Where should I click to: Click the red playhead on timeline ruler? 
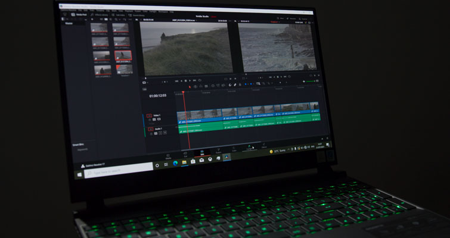pos(183,92)
